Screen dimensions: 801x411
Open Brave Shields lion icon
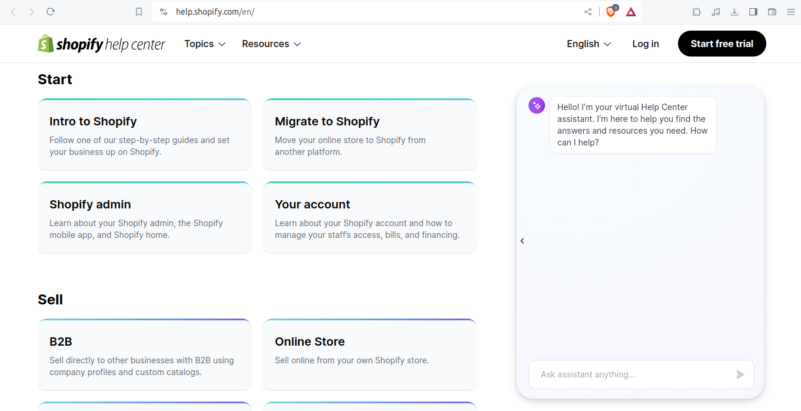coord(611,11)
